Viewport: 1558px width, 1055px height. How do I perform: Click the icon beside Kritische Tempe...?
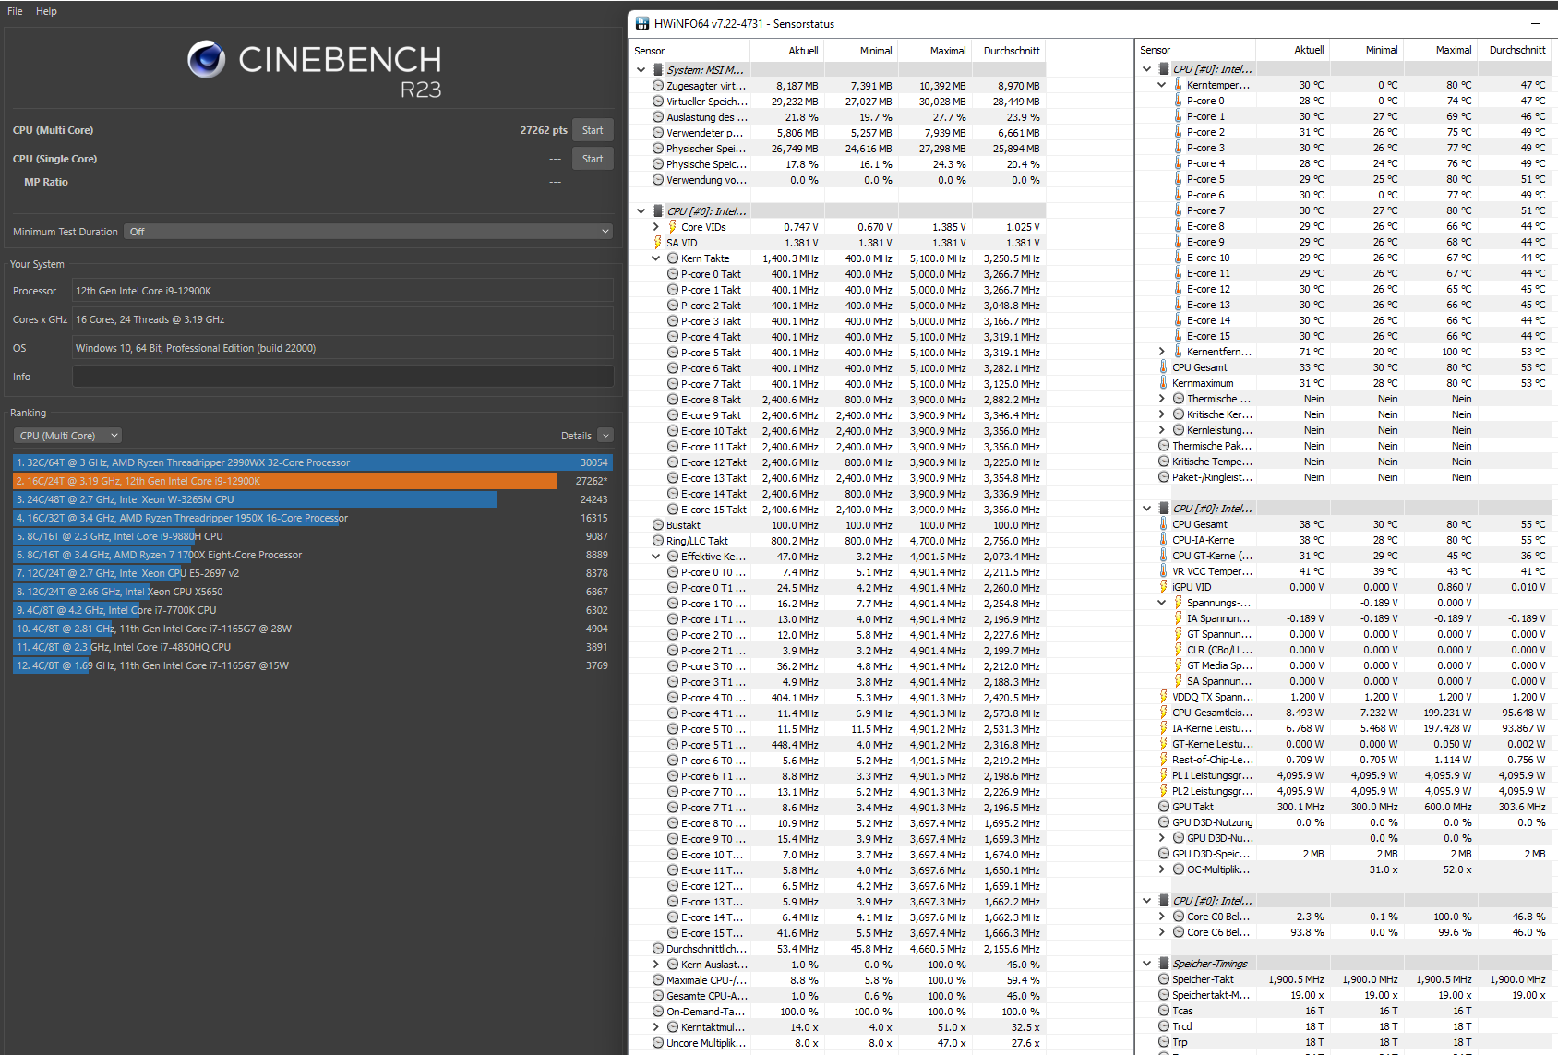1164,462
